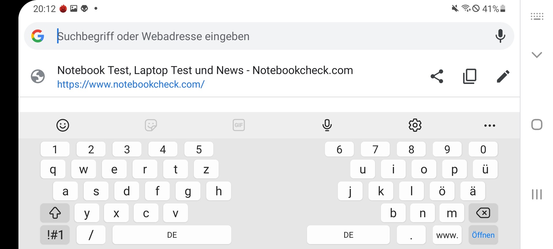Switch to symbols with !#1 key
553x249 pixels.
(55, 235)
